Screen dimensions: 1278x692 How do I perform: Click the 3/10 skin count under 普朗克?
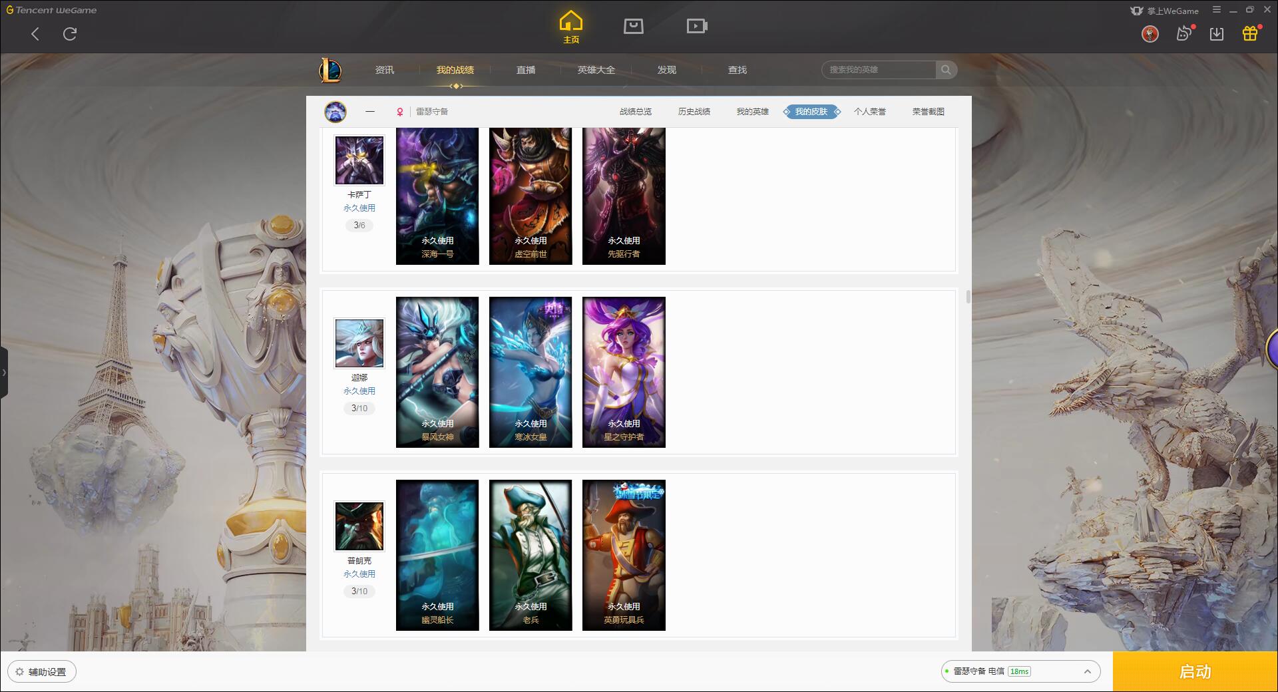(x=359, y=592)
